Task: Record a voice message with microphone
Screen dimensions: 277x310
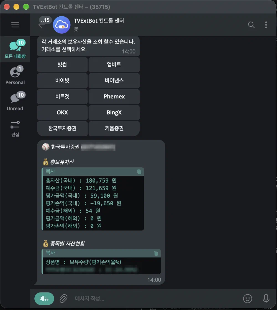Action: click(266, 299)
